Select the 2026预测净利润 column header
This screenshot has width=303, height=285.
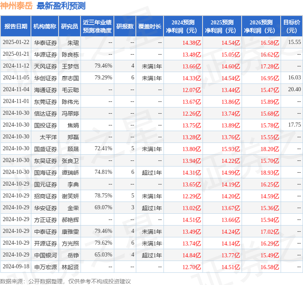pyautogui.click(x=261, y=26)
